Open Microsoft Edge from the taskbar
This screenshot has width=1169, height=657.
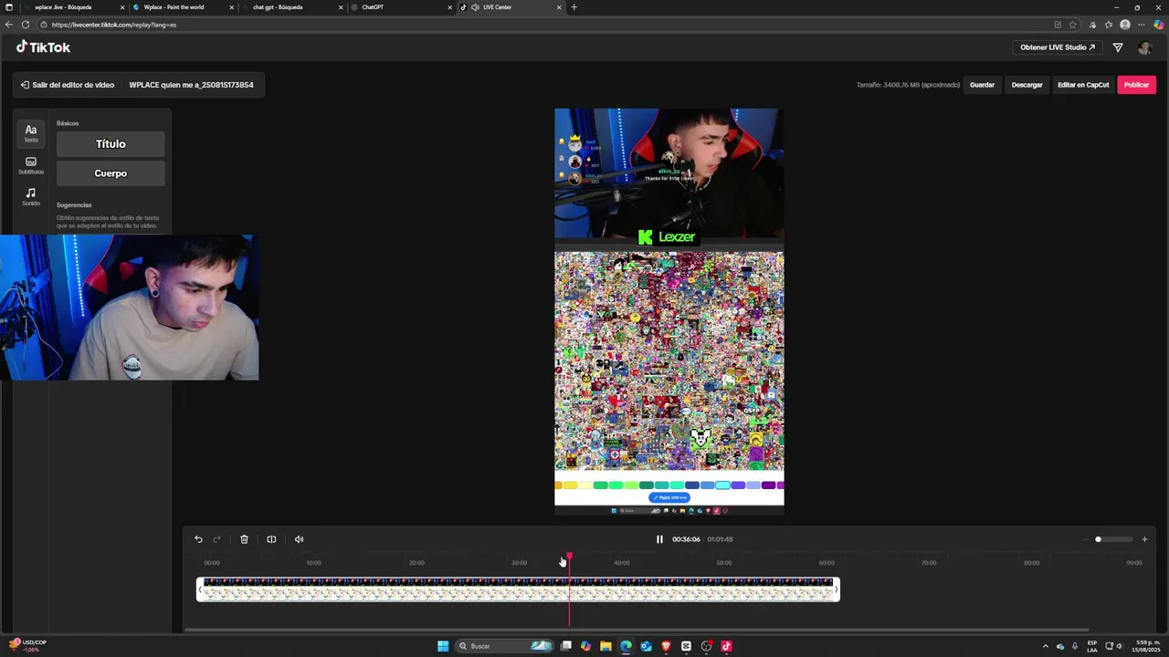(x=626, y=646)
